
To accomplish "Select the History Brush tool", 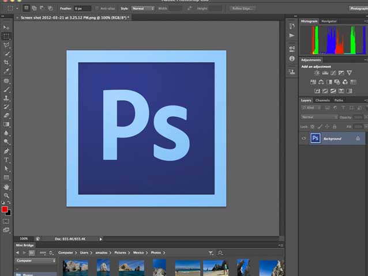I will click(6, 107).
